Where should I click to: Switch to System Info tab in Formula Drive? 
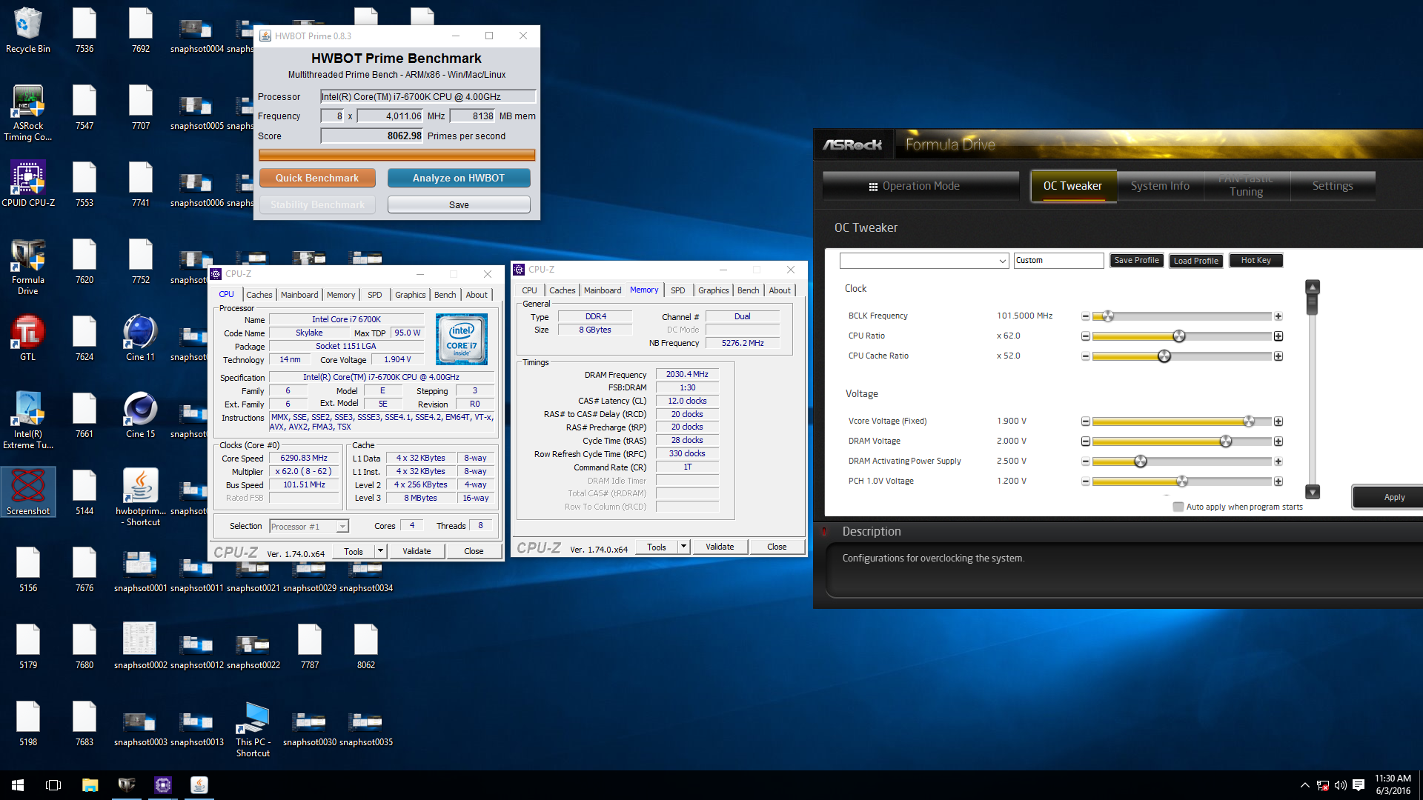point(1160,186)
